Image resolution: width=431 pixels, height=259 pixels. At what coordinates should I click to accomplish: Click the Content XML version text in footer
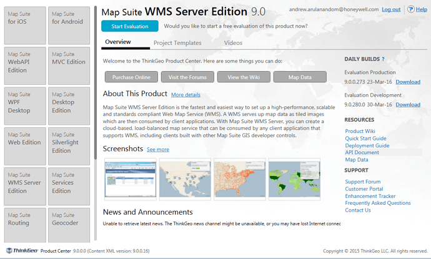click(119, 251)
